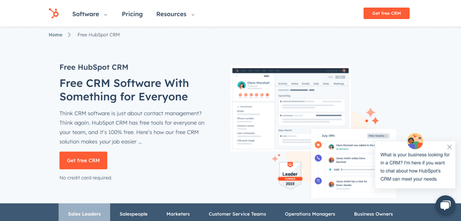The width and height of the screenshot is (461, 221).
Task: Go to the Pricing page
Action: pos(132,14)
